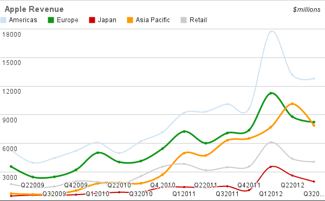Click the Americas data point at Q32011
This screenshot has height=201, width=325.
point(227,104)
